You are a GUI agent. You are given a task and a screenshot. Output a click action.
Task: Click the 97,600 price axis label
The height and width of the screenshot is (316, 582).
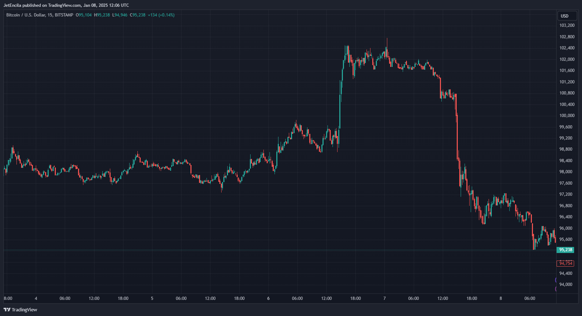pos(566,183)
